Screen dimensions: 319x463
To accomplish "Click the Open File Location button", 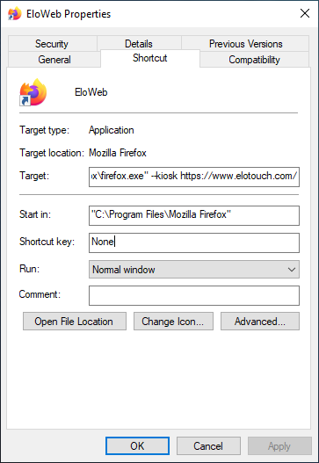I will (x=75, y=322).
